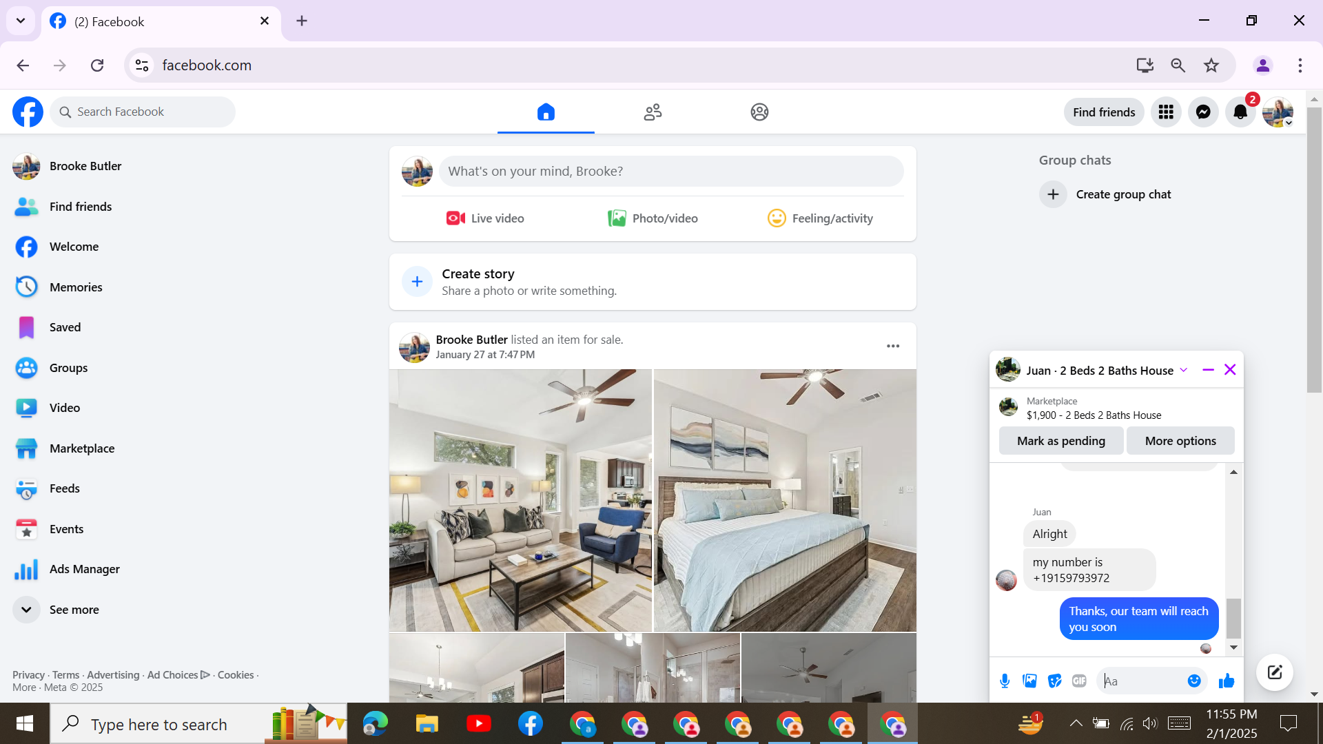1323x744 pixels.
Task: Click Mark as pending button
Action: pos(1060,441)
